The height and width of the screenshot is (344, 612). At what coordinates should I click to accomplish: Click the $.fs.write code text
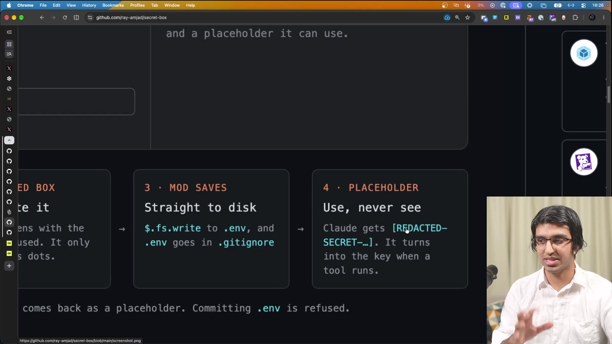tap(173, 228)
